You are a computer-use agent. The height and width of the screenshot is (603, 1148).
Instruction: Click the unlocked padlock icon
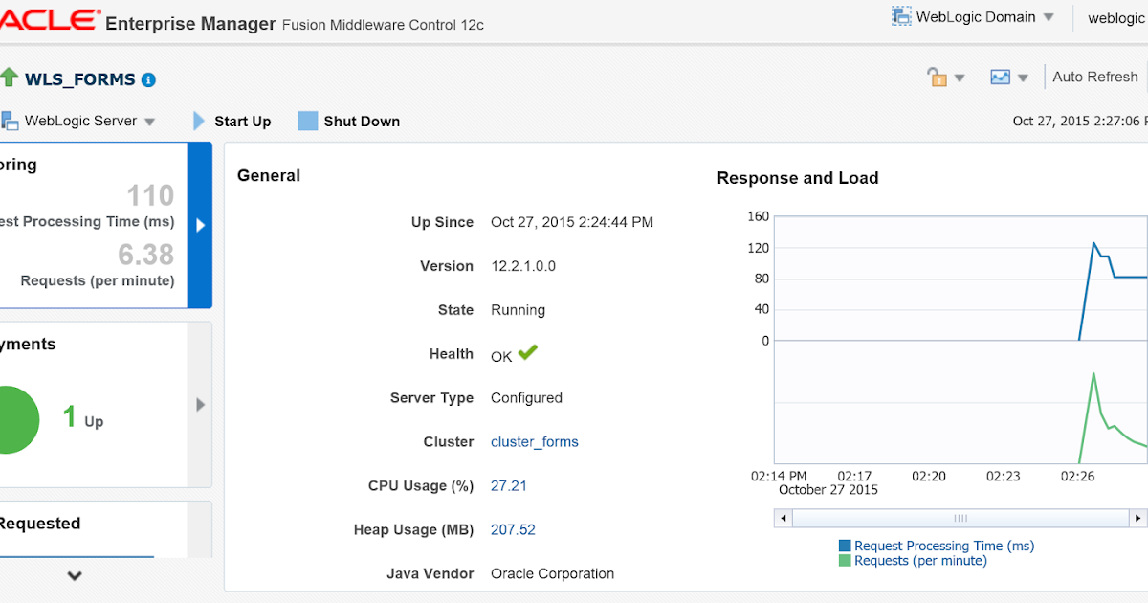(938, 77)
